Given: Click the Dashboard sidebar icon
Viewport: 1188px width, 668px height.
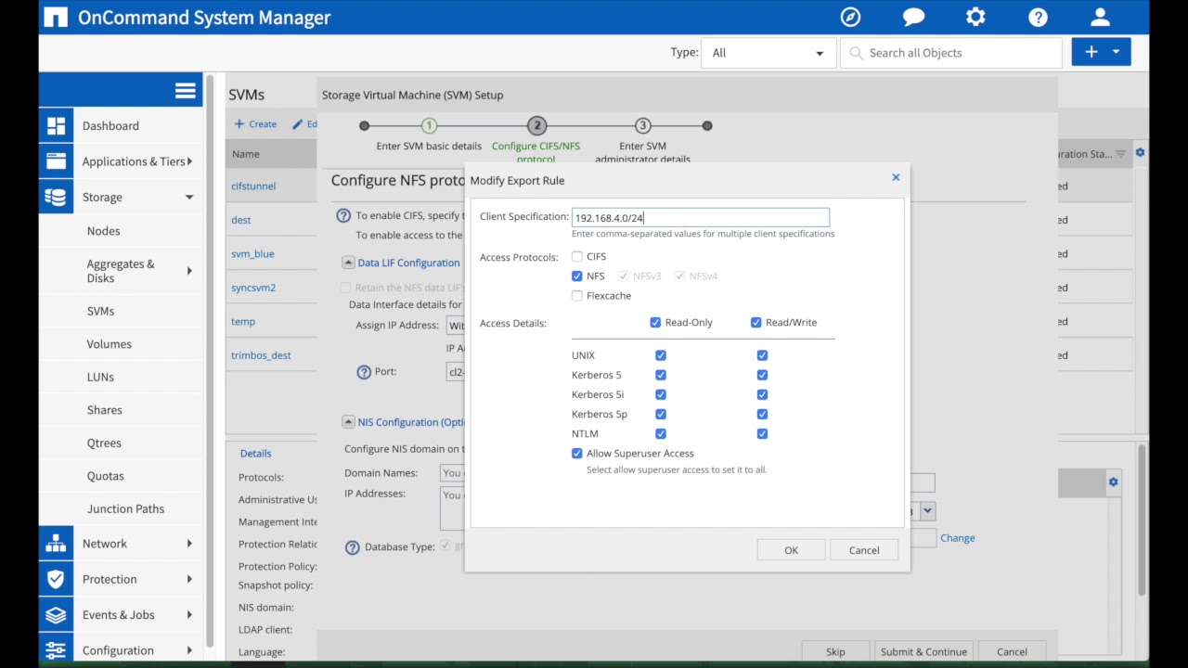Looking at the screenshot, I should 56,125.
